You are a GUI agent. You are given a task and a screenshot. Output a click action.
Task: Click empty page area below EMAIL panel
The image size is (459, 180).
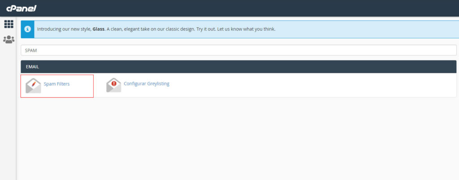tap(238, 138)
